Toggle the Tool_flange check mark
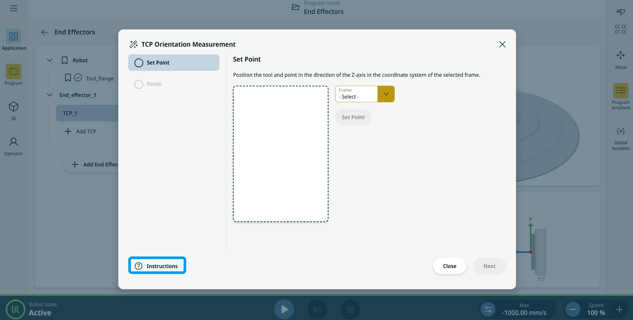 [x=78, y=78]
